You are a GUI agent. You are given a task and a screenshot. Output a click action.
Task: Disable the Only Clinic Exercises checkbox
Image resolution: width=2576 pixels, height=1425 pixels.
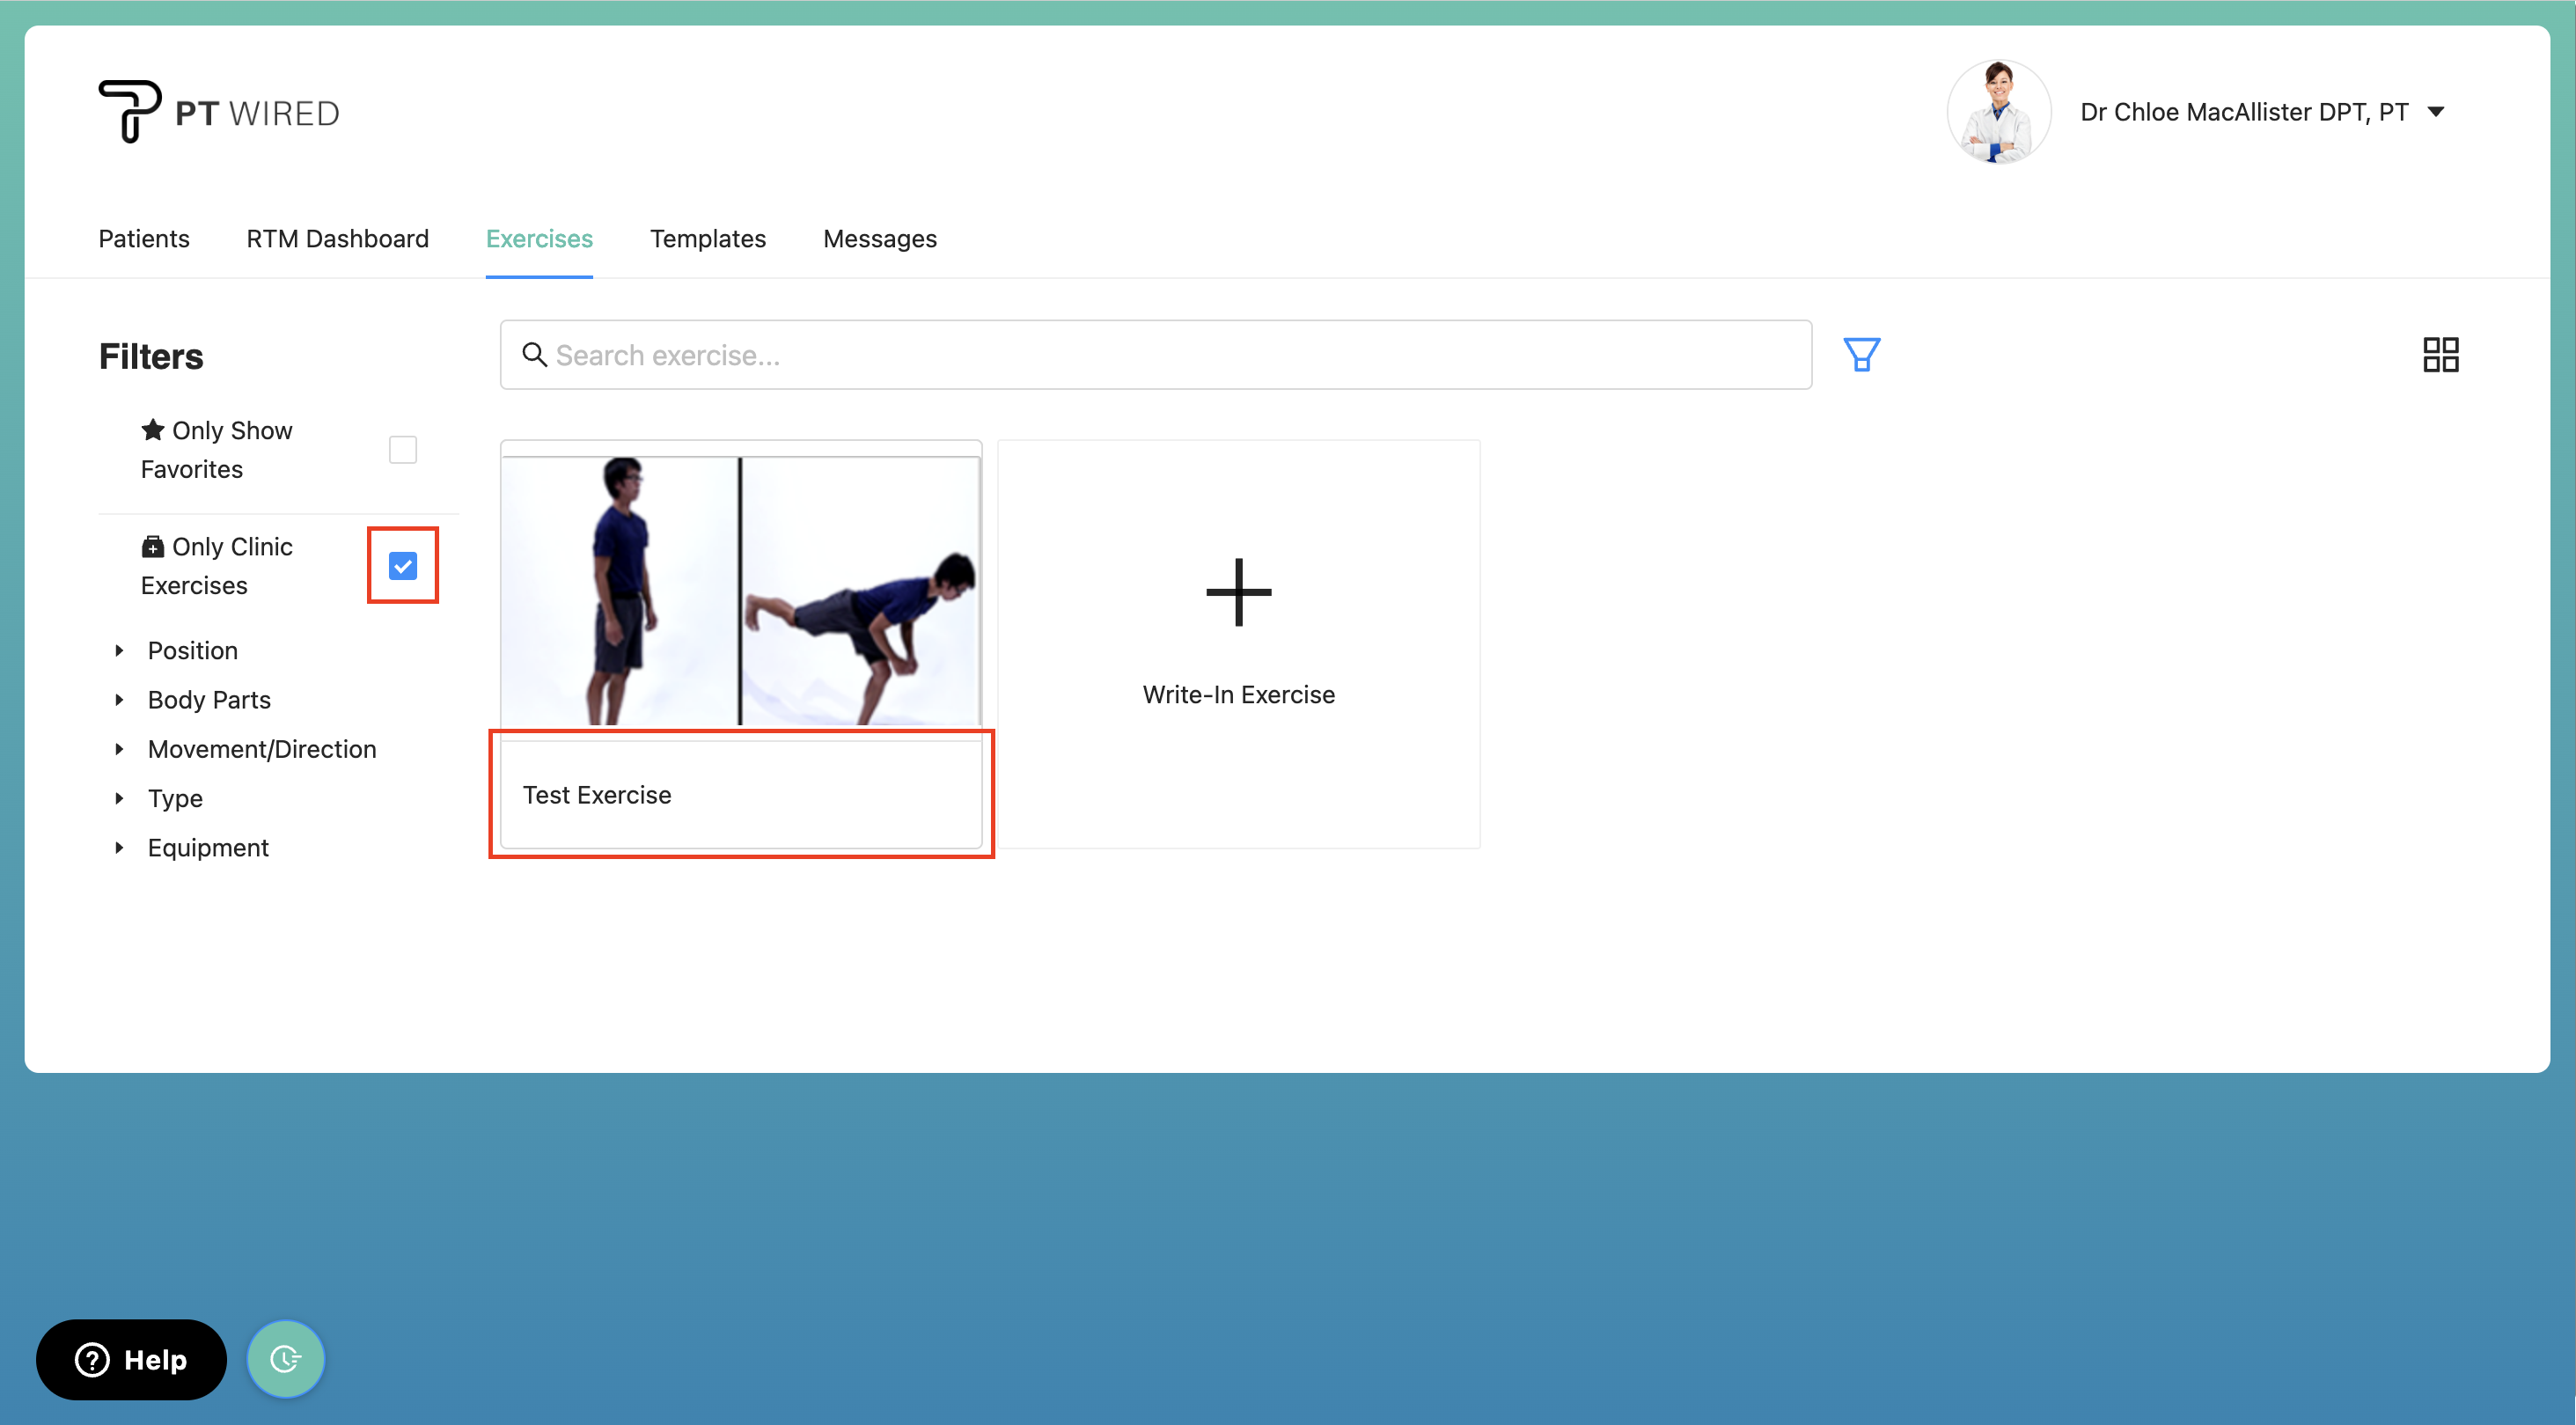(402, 565)
